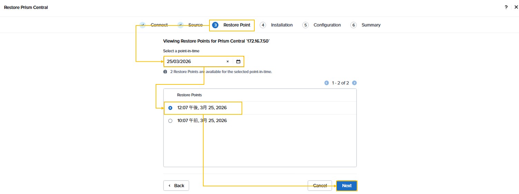Click the help question mark icon
519x194 pixels.
click(506, 7)
